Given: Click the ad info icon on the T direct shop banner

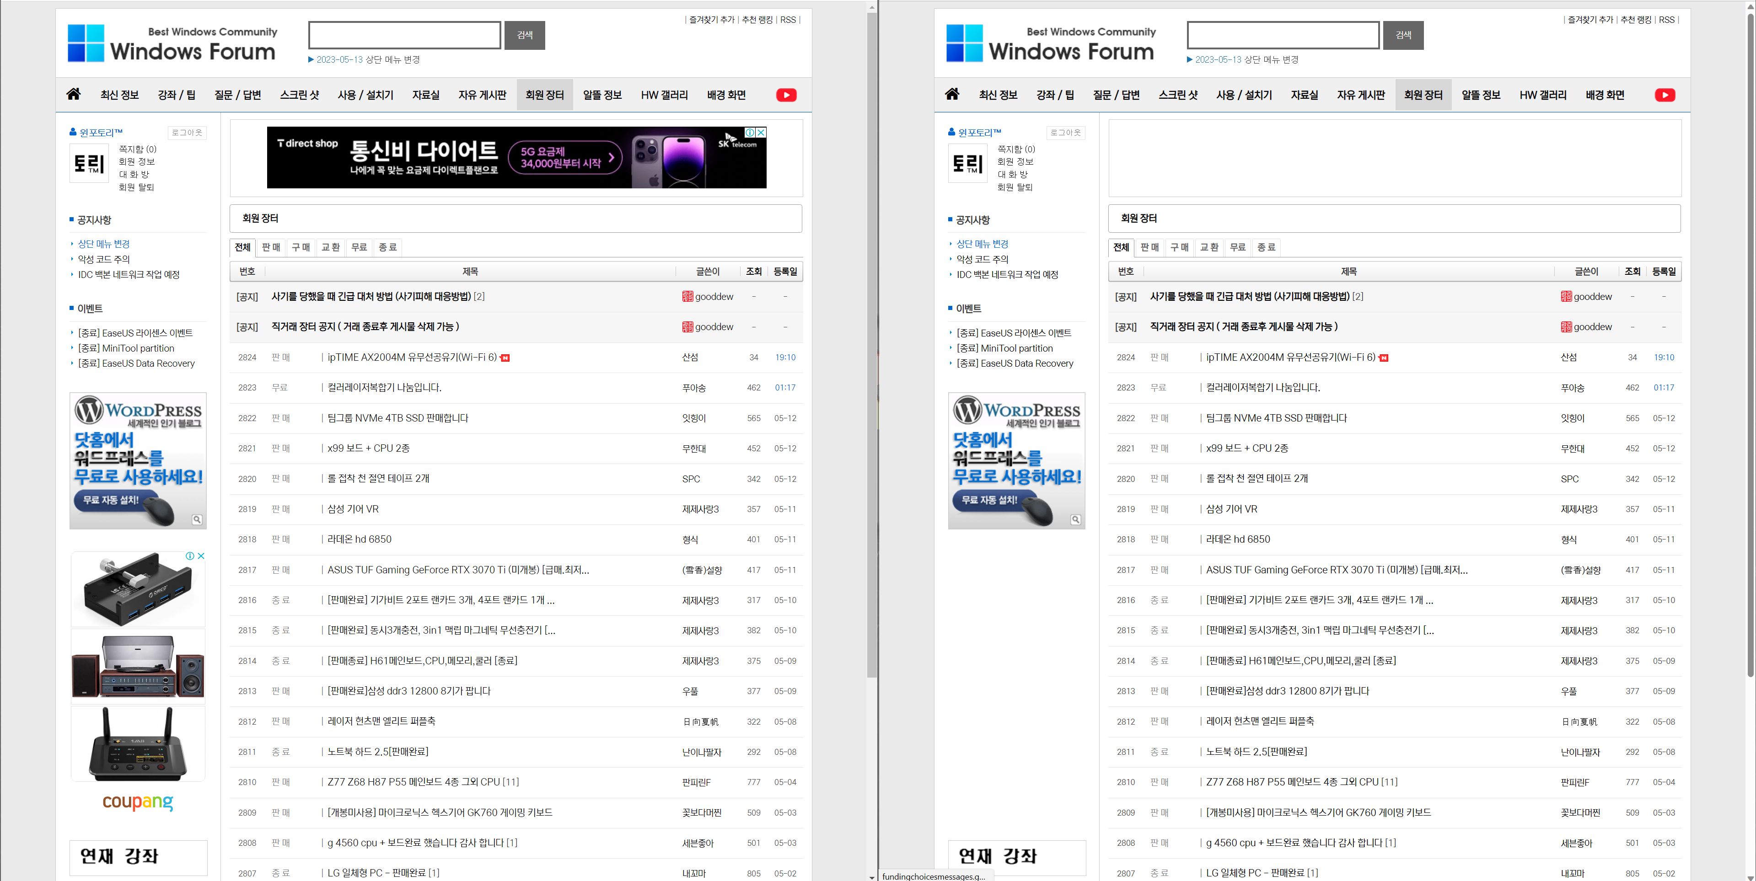Looking at the screenshot, I should [x=750, y=132].
